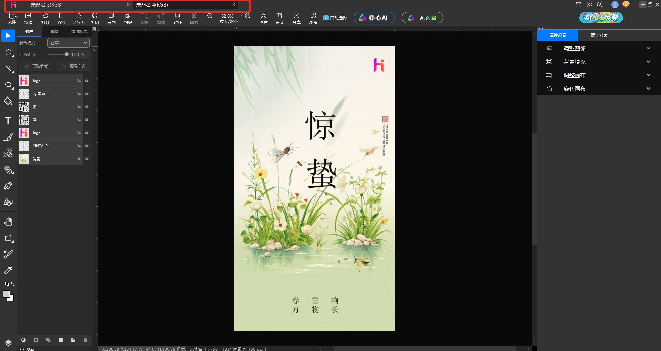The width and height of the screenshot is (661, 351).
Task: Open the 裁切 crop tool in the toolbar
Action: pyautogui.click(x=280, y=18)
